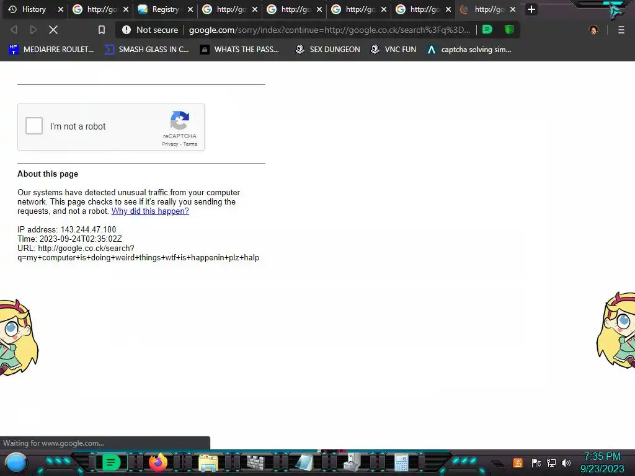Open the browser hamburger main menu
This screenshot has height=476, width=635.
621,30
